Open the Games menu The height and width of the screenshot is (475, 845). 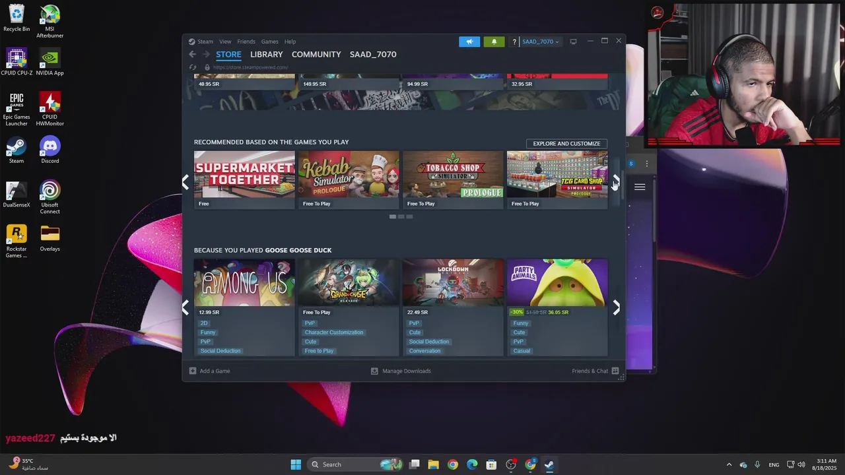click(269, 42)
